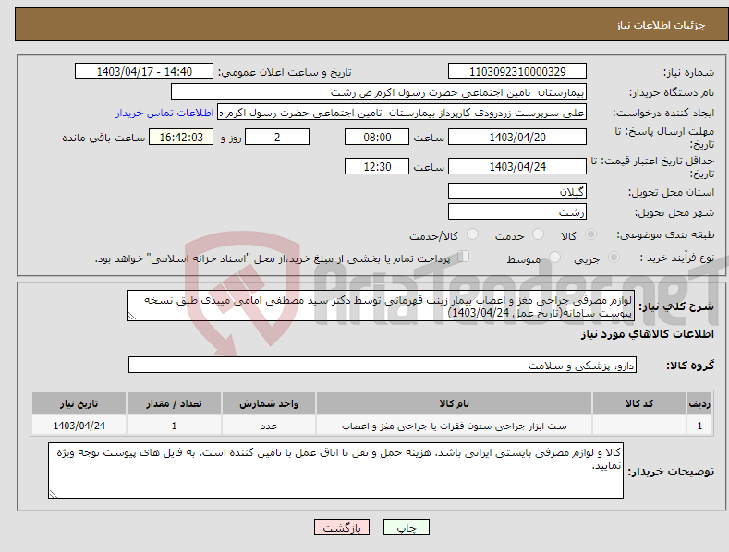Viewport: 729px width, 552px height.
Task: Click the need date cell 1403/04/24 in table
Action: 79,426
